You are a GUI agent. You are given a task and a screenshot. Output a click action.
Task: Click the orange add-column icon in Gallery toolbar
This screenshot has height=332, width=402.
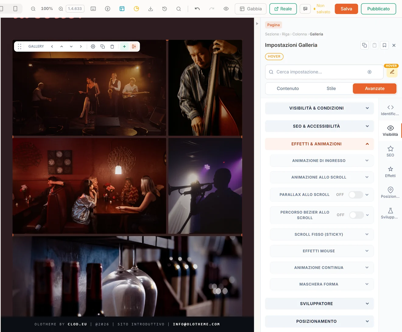134,47
